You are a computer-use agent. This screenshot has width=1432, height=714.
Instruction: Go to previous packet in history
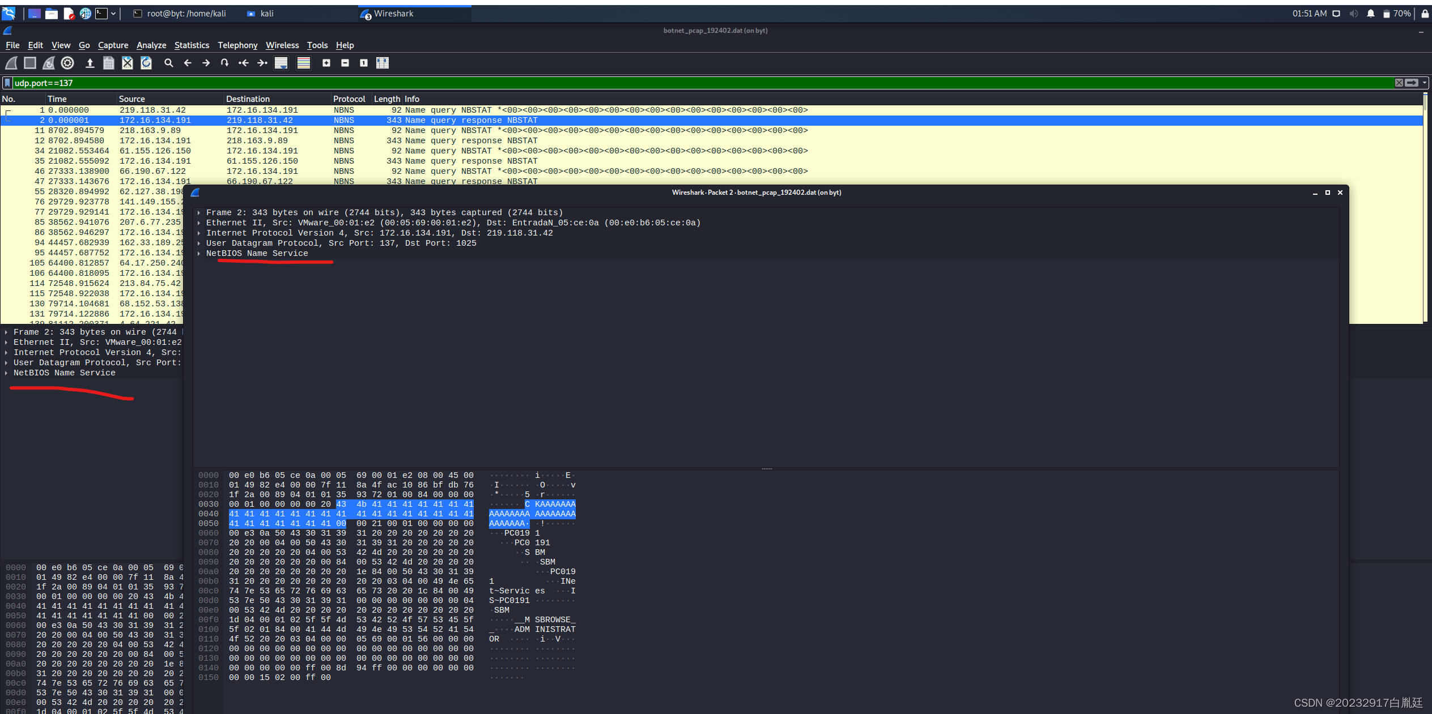[x=188, y=63]
